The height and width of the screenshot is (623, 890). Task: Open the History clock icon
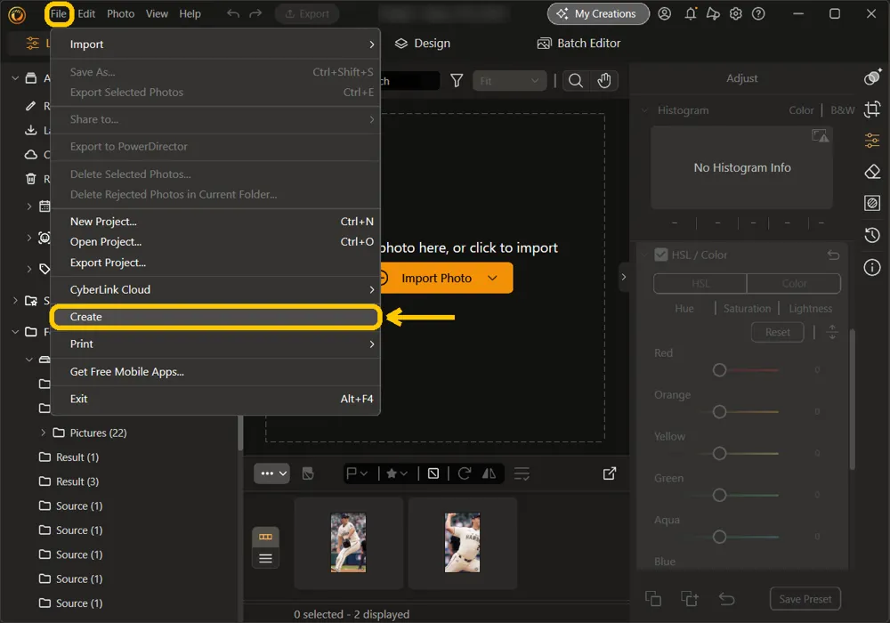point(872,235)
